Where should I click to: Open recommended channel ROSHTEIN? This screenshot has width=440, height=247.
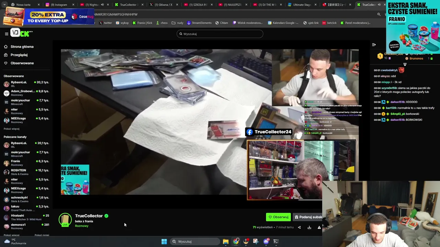pos(26,172)
